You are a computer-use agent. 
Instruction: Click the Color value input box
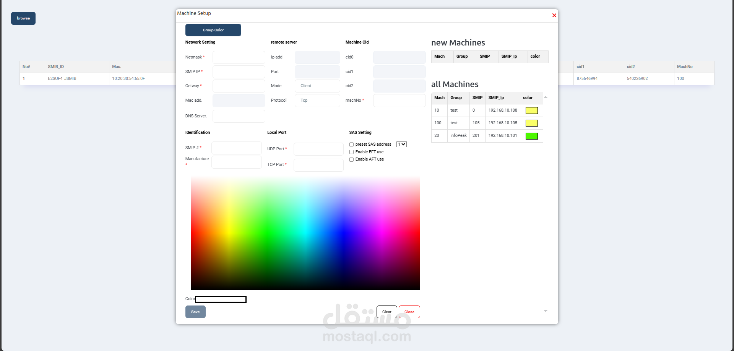[x=221, y=299]
